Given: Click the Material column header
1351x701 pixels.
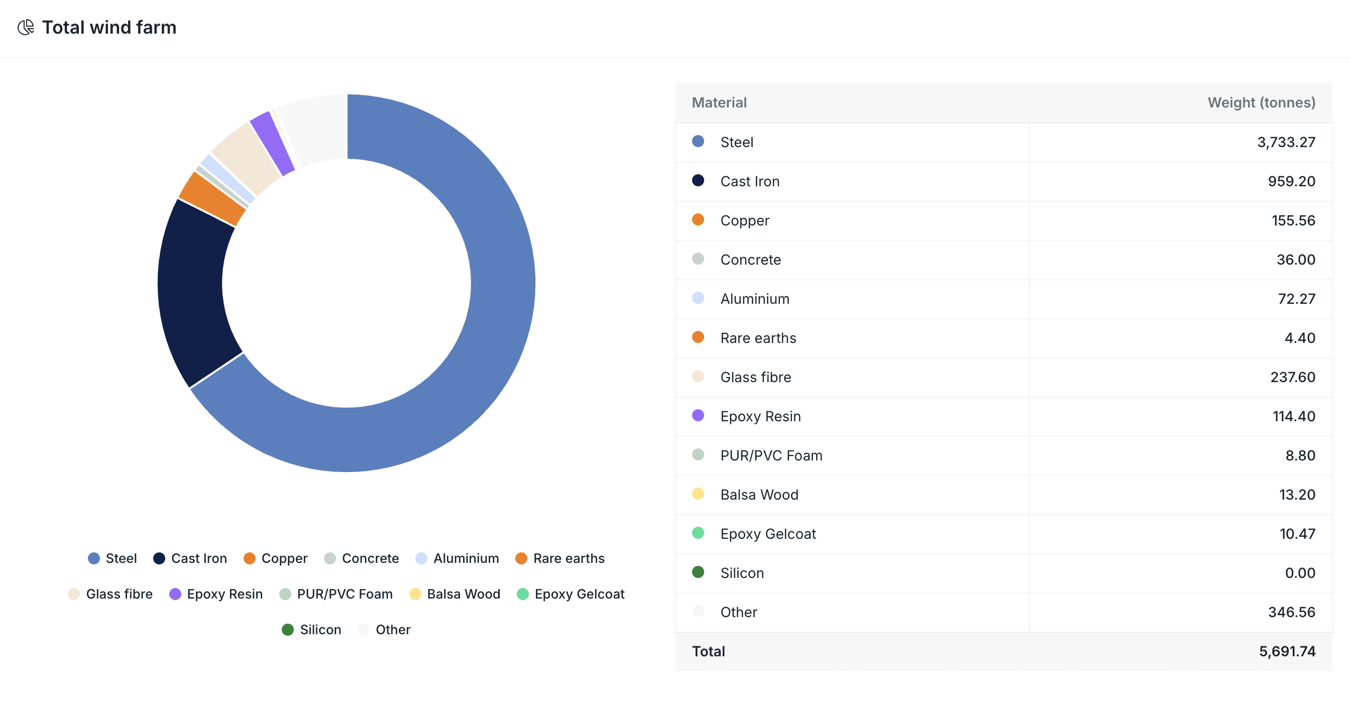Looking at the screenshot, I should [x=719, y=103].
